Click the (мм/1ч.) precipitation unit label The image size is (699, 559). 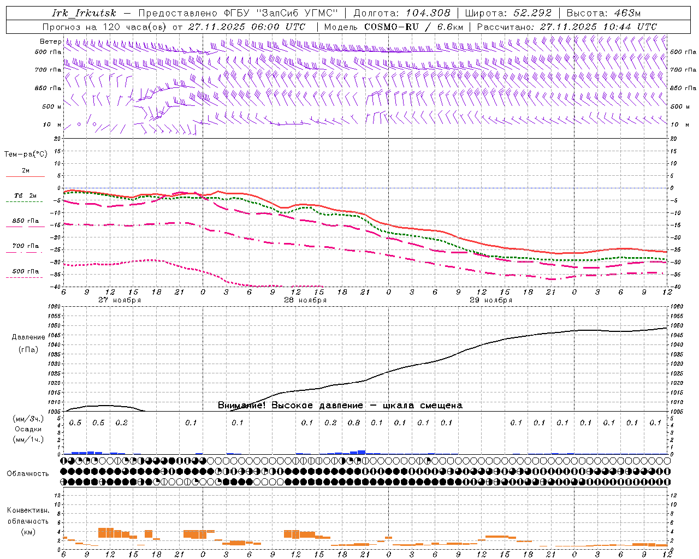tap(28, 439)
